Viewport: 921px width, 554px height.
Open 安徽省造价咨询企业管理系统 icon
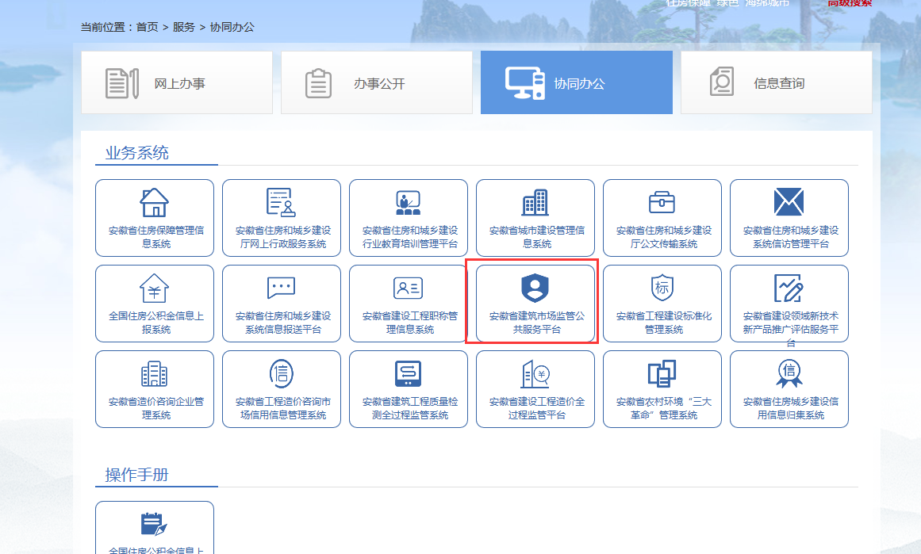(154, 374)
